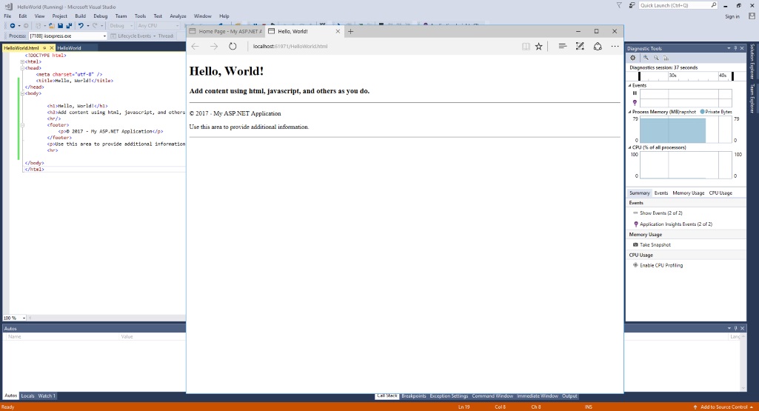Refresh the browser page

[233, 46]
